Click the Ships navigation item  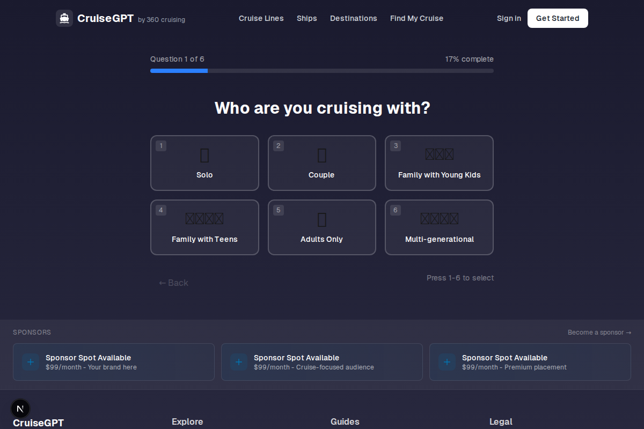point(306,18)
